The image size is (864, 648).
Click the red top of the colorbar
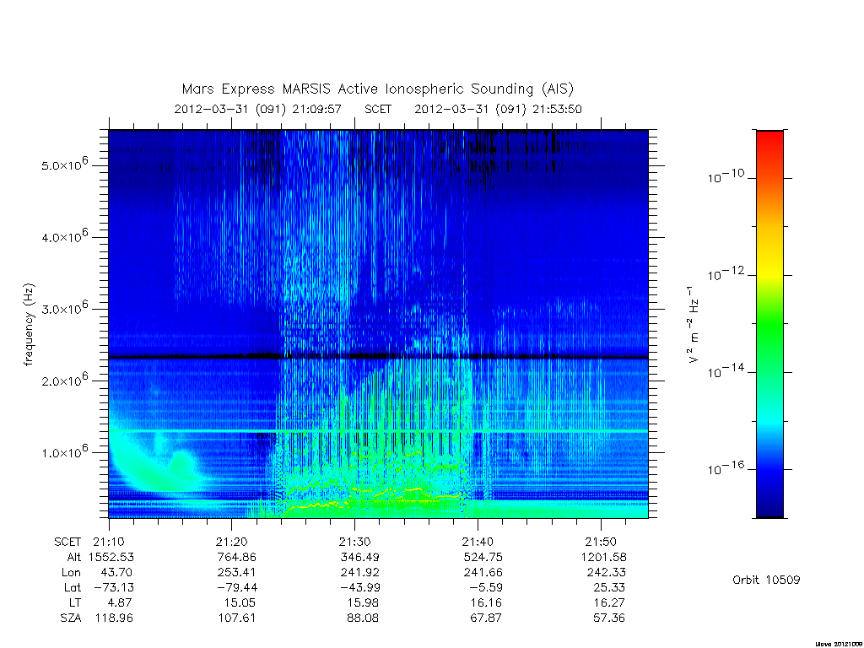tap(769, 139)
